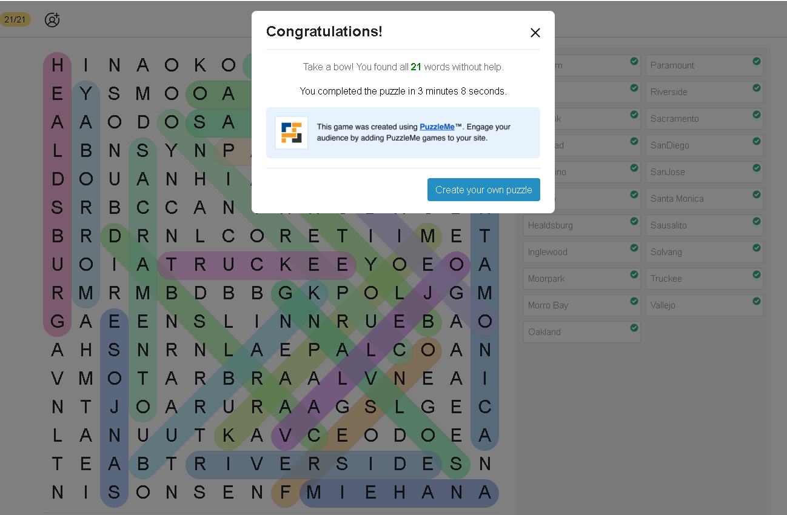This screenshot has height=515, width=787.
Task: Click the PuzzleMe logo thumbnail
Action: pos(291,133)
